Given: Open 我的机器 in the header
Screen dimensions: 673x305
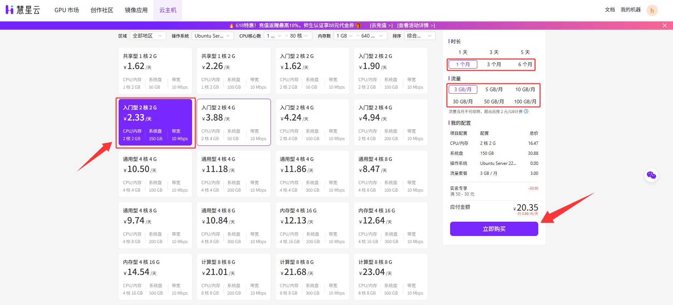Looking at the screenshot, I should [x=630, y=10].
